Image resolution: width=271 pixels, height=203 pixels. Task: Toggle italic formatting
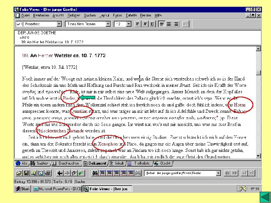tap(145, 24)
